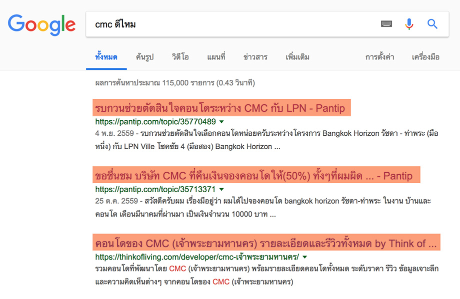Open the วิดีโอ tab
Screen dimensions: 460x299
(180, 56)
